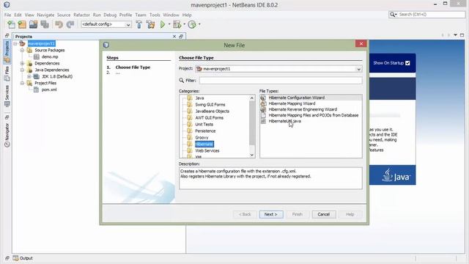This screenshot has height=264, width=469.
Task: Collapse the mavenproject1 tree node
Action: 15,44
